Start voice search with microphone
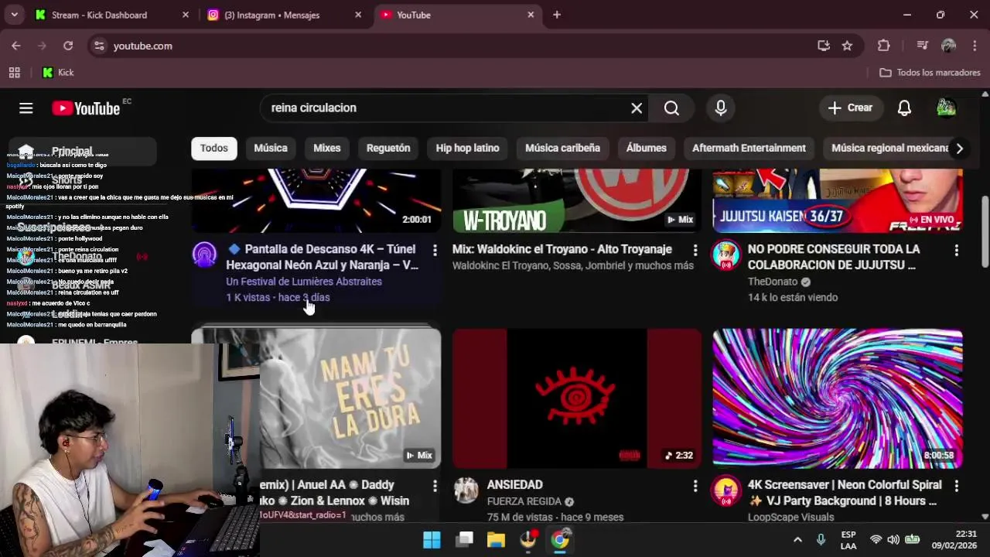Image resolution: width=990 pixels, height=557 pixels. 721,108
